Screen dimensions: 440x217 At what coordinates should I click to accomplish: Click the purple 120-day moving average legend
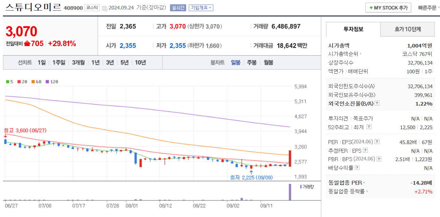(x=51, y=82)
